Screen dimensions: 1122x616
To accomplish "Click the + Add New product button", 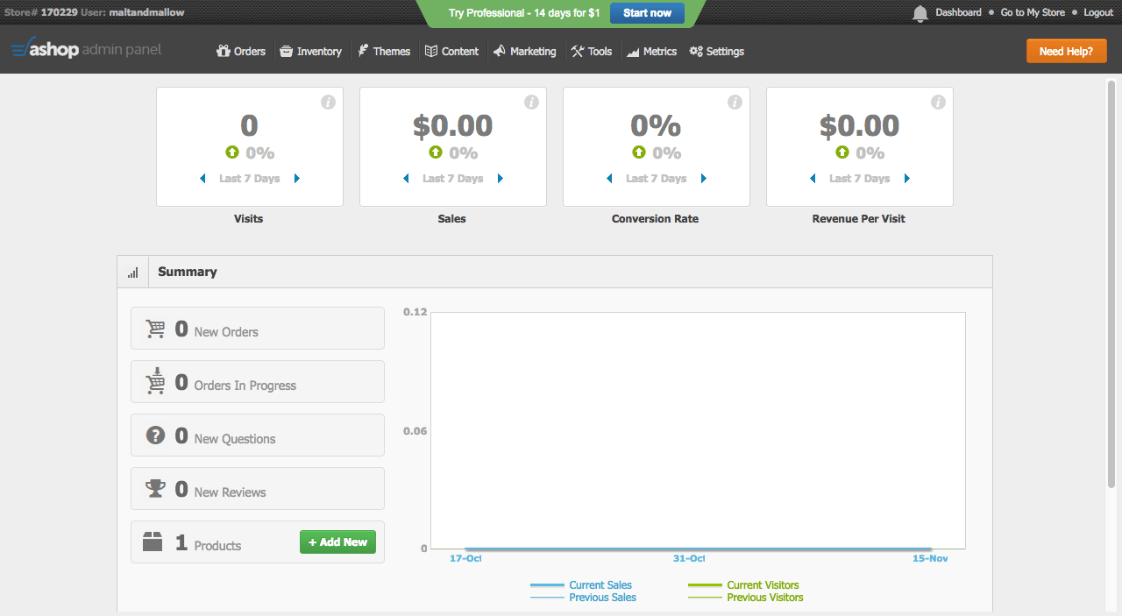I will 337,542.
